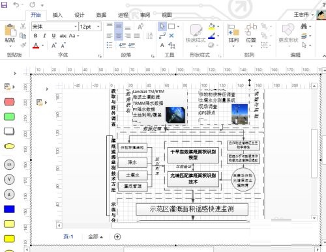
Task: Click the Redo icon in quick access toolbar
Action: pos(33,5)
